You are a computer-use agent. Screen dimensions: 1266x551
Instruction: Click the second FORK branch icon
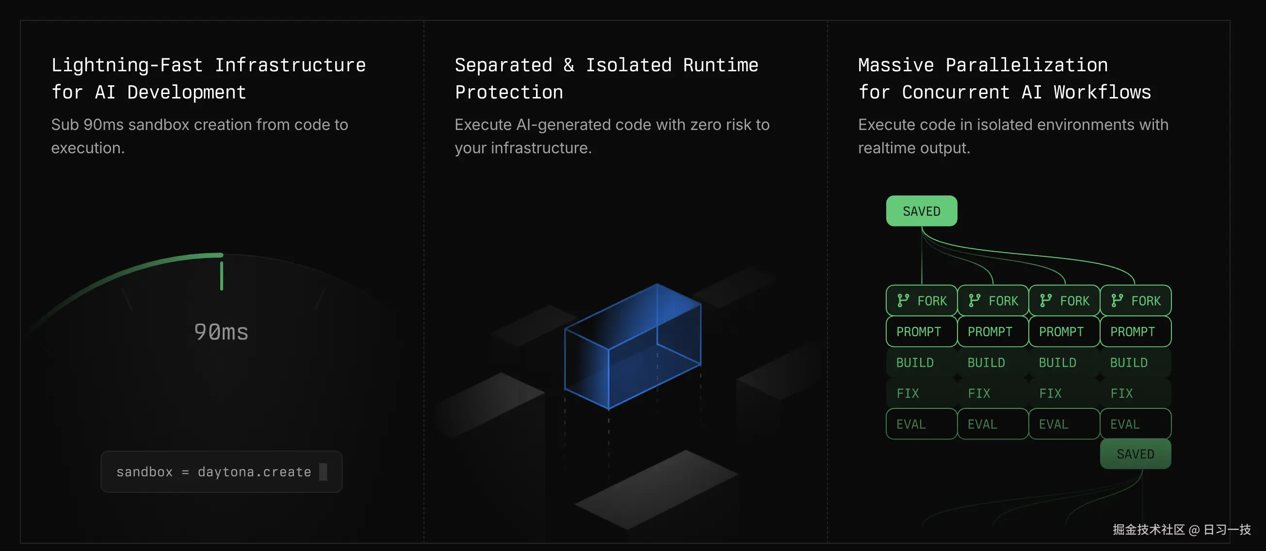(x=974, y=300)
